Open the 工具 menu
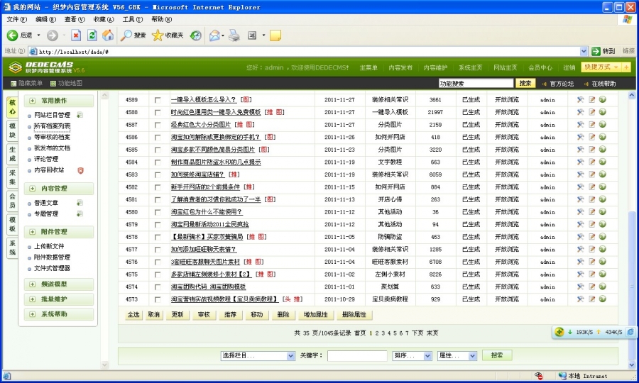639x383 pixels. [x=133, y=20]
